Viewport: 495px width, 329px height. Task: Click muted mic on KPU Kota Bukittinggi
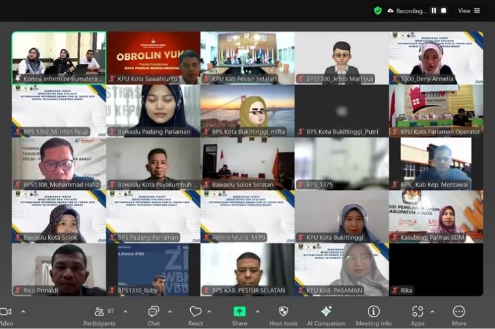click(x=300, y=237)
